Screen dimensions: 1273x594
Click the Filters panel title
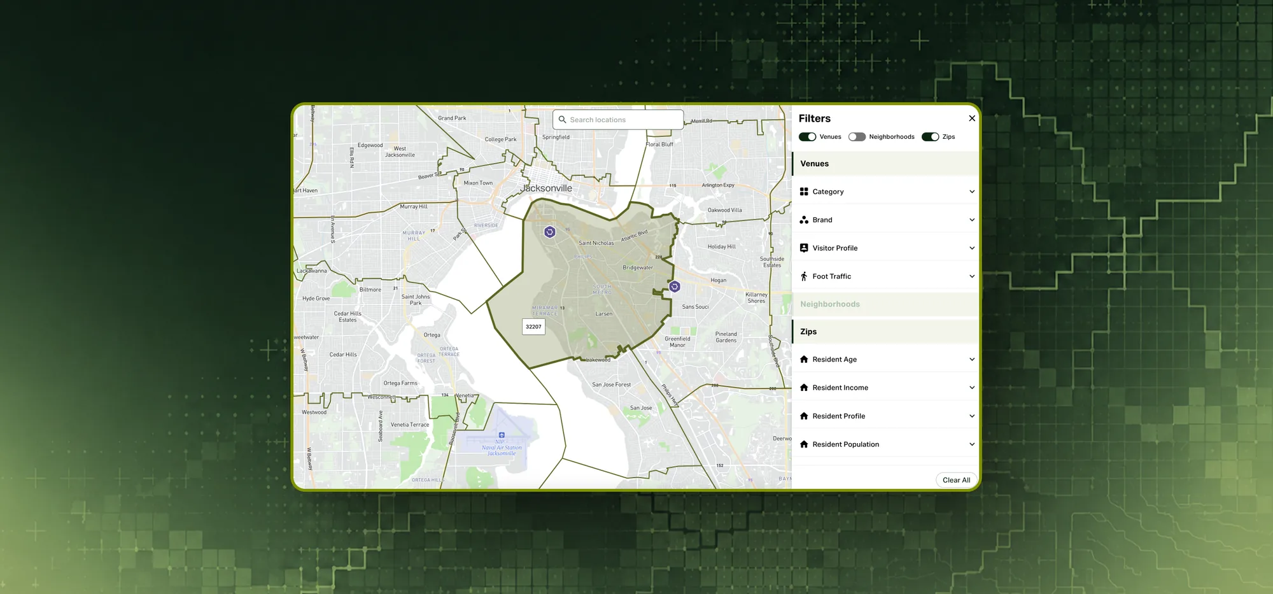tap(815, 118)
